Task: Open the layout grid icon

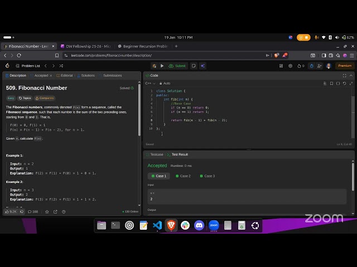Action: click(281, 66)
